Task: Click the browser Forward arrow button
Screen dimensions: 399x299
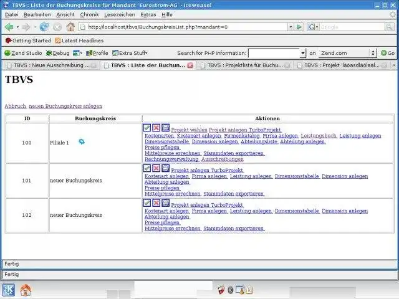Action: coord(26,27)
